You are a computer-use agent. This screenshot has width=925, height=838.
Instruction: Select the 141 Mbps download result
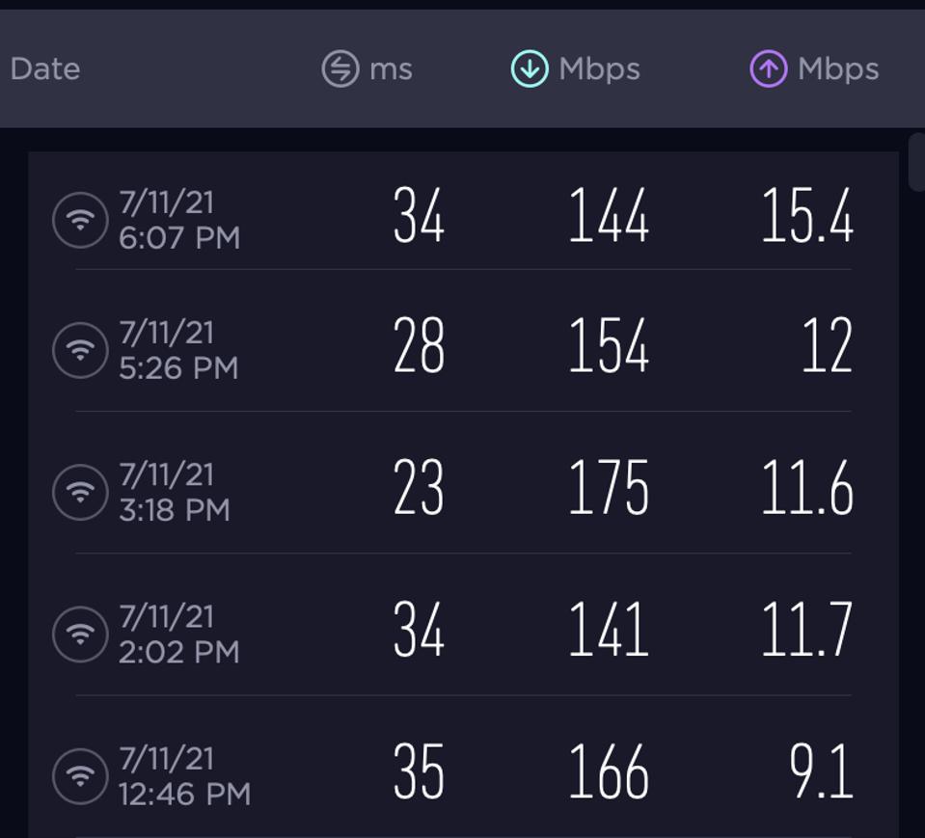click(x=609, y=630)
